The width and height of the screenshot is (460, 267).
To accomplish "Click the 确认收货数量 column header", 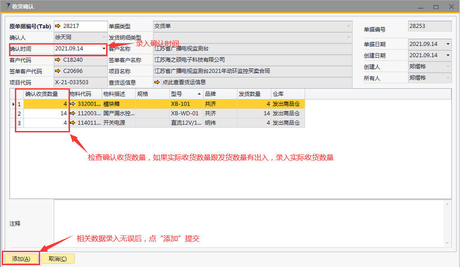I will click(42, 94).
